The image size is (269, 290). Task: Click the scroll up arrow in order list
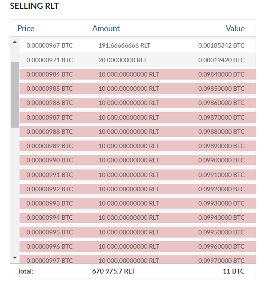point(15,42)
